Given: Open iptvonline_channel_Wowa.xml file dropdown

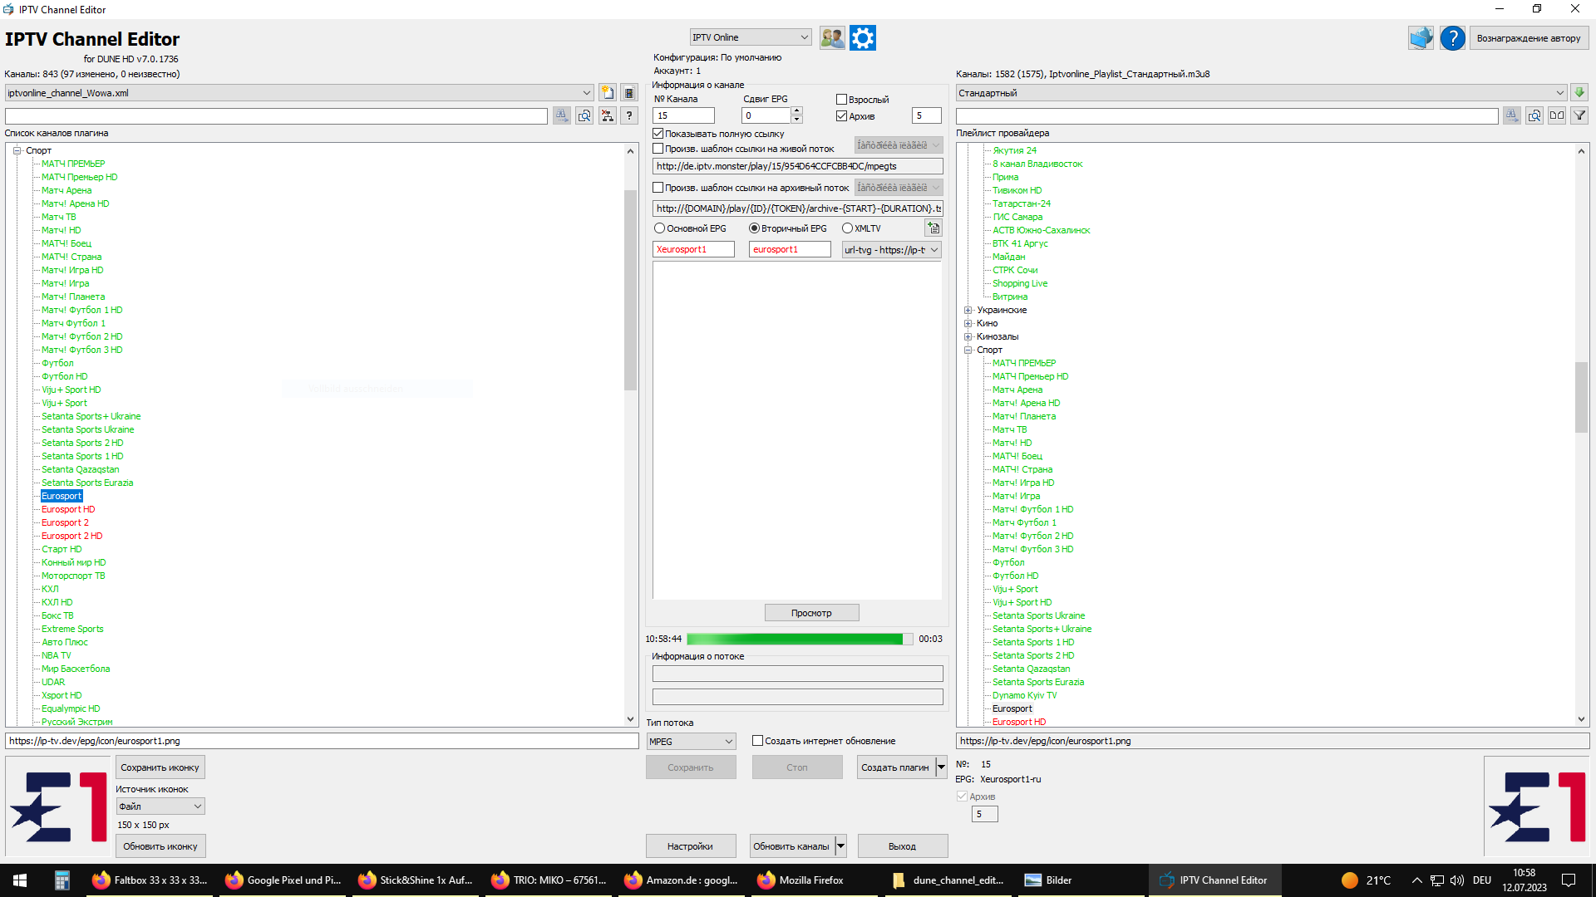Looking at the screenshot, I should [299, 93].
